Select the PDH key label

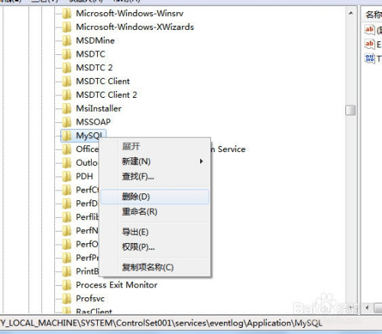click(x=85, y=177)
